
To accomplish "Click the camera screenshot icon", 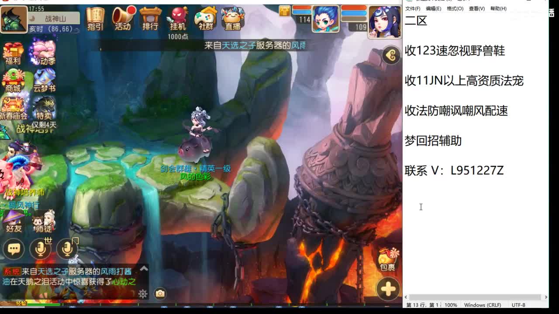I will click(160, 294).
